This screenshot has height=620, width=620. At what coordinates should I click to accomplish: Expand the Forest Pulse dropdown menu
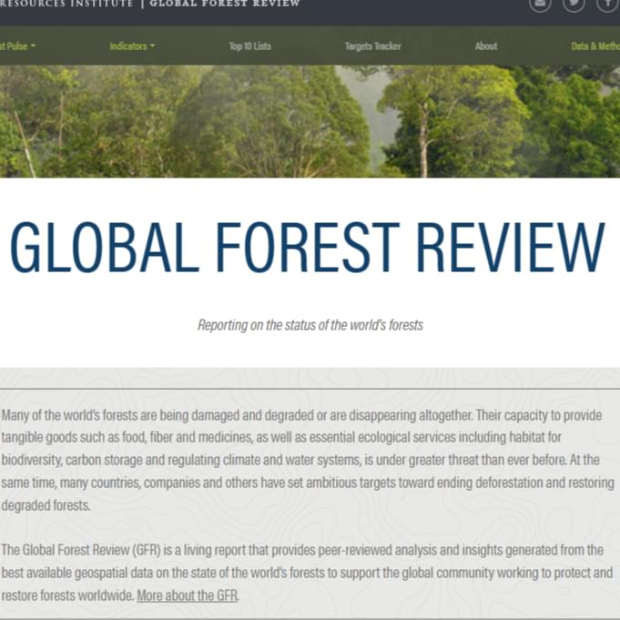[x=15, y=46]
